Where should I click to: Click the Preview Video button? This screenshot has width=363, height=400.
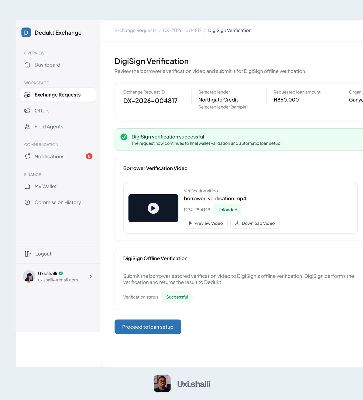pos(206,223)
